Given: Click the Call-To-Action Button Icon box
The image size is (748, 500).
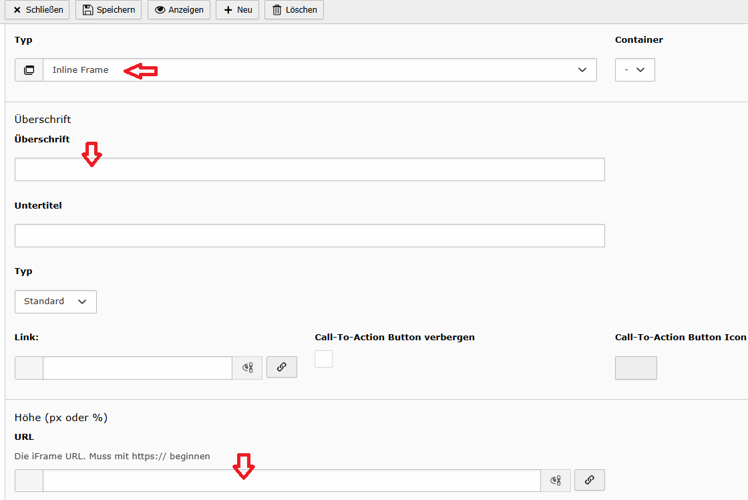Looking at the screenshot, I should click(635, 368).
